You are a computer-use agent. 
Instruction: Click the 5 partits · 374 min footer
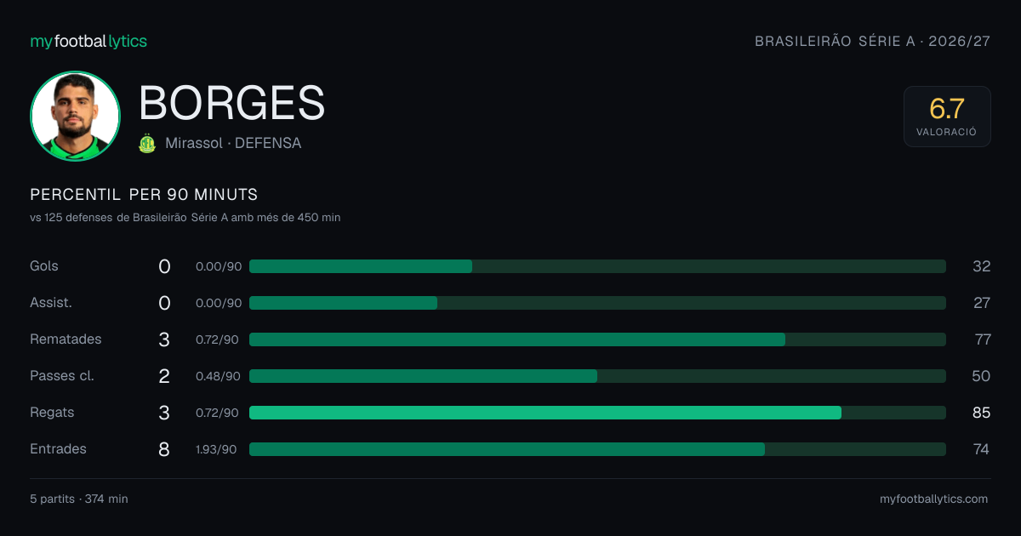pyautogui.click(x=78, y=499)
